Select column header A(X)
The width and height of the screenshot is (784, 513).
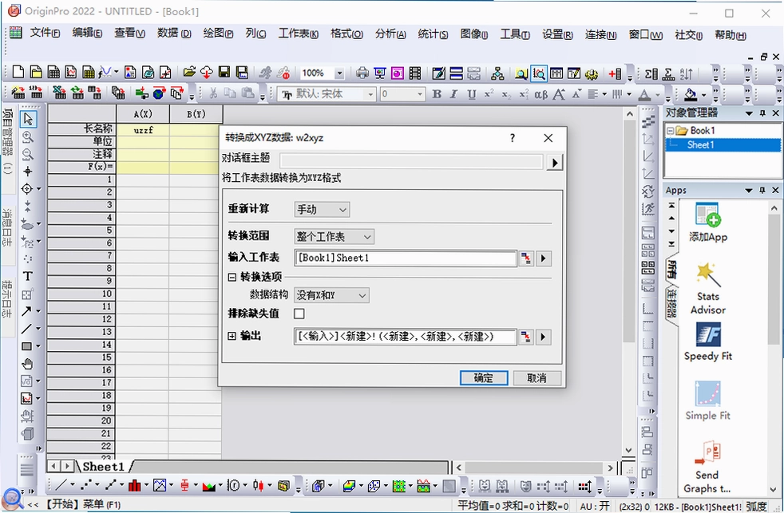[143, 114]
